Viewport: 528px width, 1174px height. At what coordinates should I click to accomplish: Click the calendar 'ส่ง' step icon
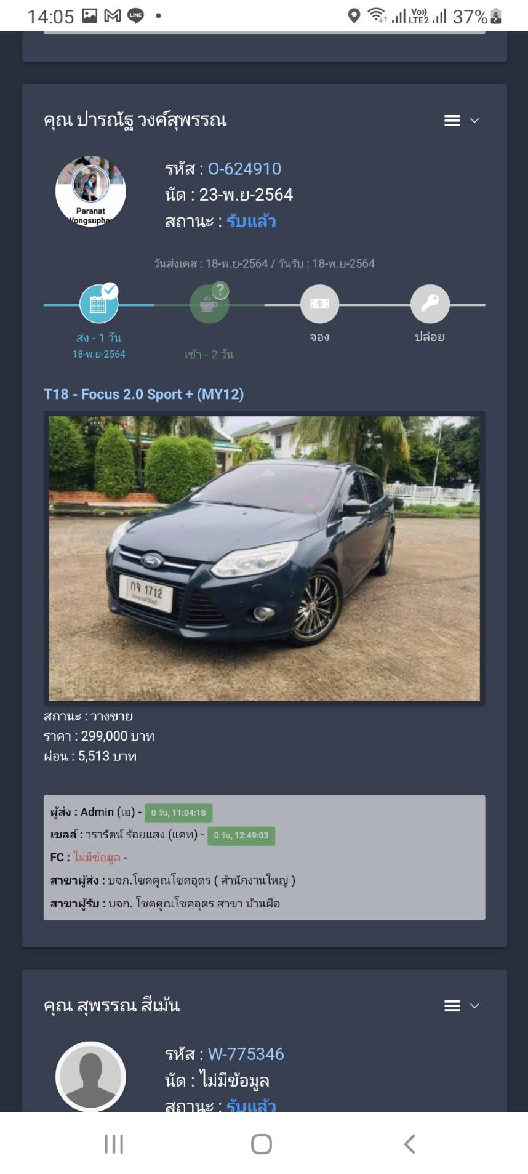98,304
